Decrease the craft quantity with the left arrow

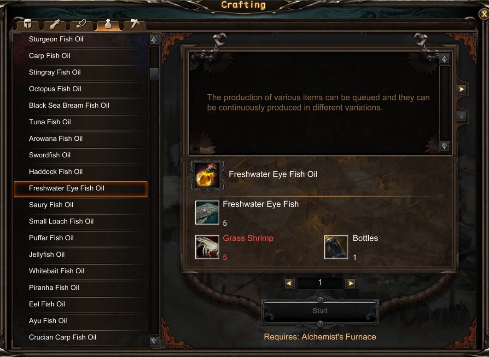point(289,283)
